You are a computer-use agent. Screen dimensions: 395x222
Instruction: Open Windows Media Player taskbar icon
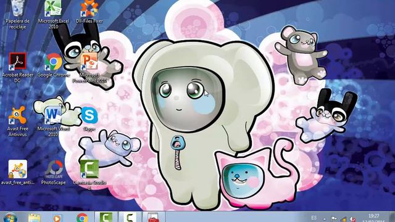click(x=57, y=218)
